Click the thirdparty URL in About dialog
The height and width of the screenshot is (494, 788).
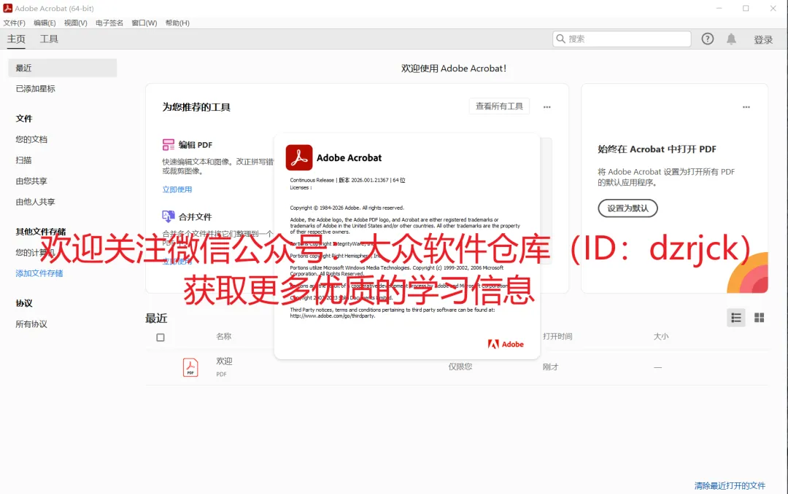(x=332, y=315)
